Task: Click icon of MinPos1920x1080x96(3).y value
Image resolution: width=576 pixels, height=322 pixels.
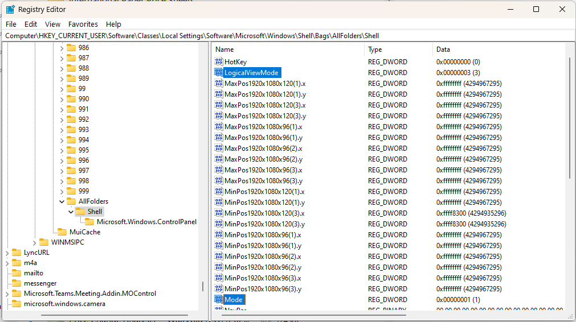Action: pyautogui.click(x=219, y=288)
